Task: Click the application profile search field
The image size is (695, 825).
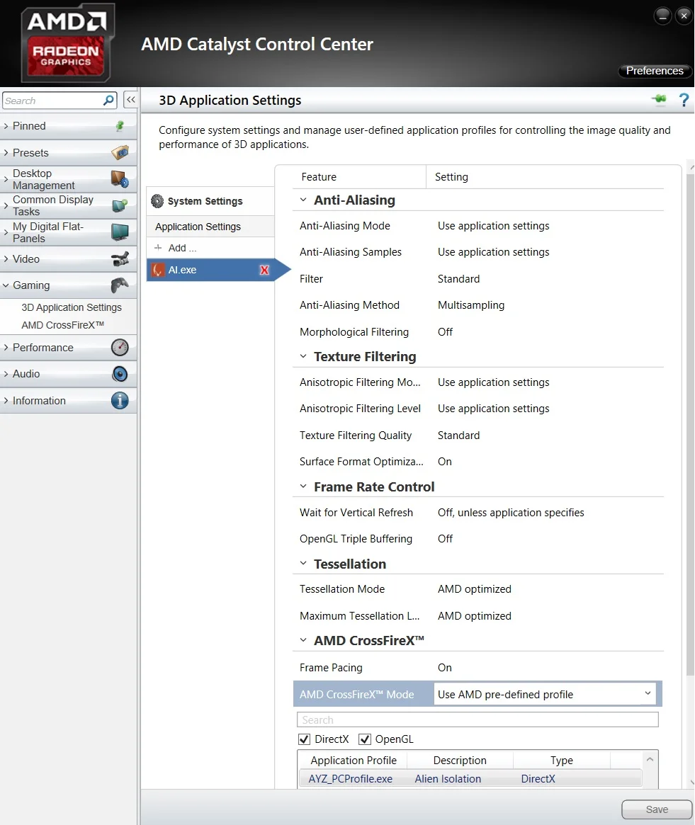Action: (x=478, y=719)
